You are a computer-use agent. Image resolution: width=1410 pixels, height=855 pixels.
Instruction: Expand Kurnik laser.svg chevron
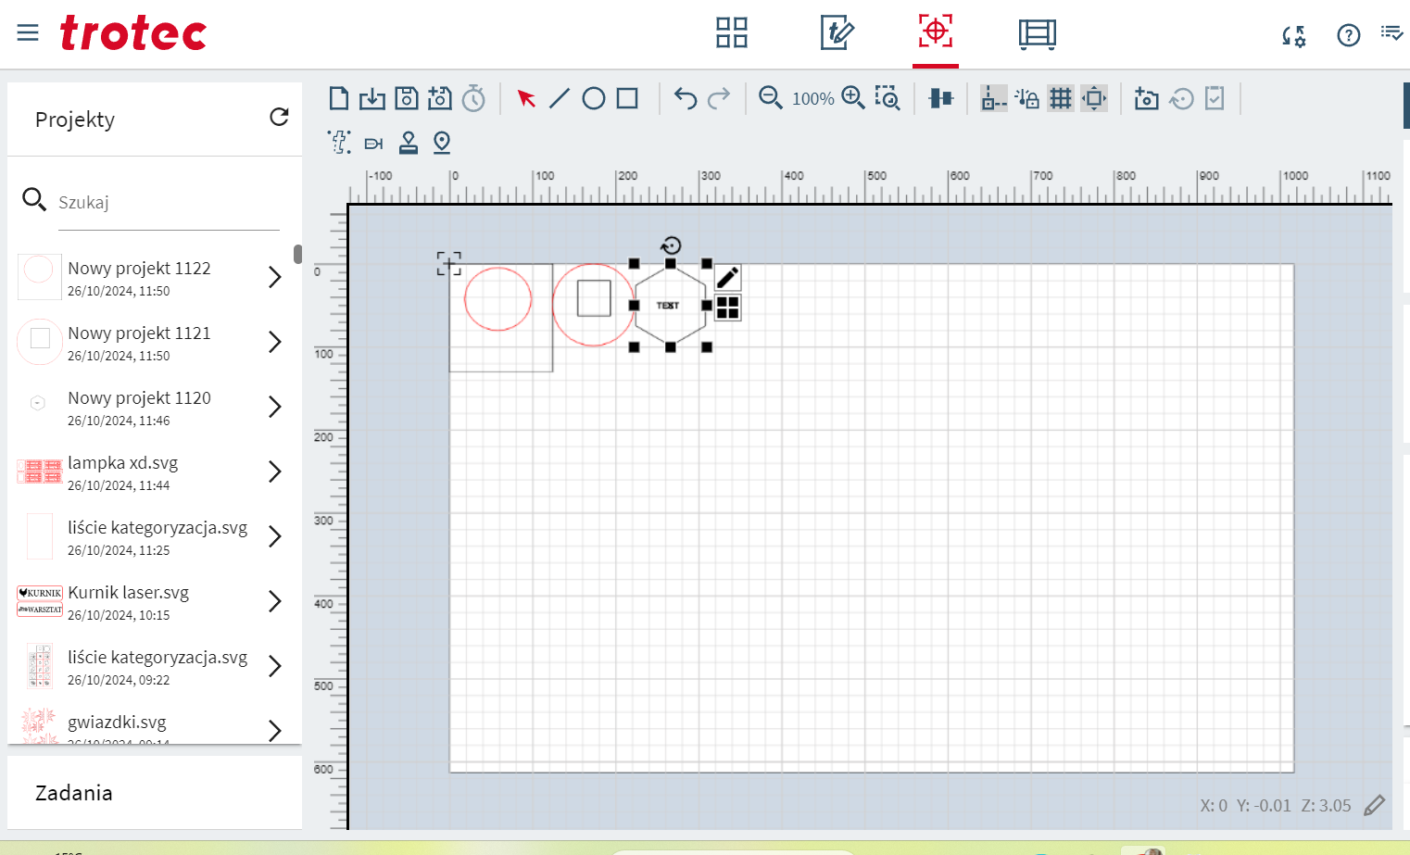click(274, 601)
